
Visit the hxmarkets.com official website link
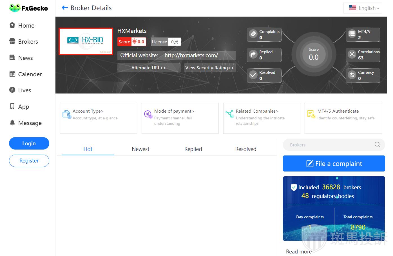191,55
